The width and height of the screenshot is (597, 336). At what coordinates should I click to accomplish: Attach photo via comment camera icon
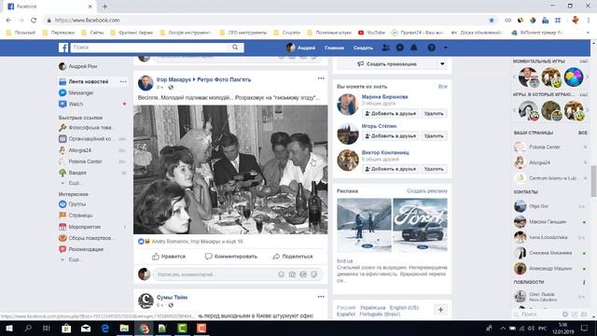pos(292,274)
